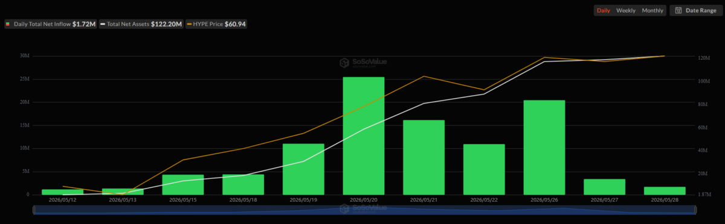The width and height of the screenshot is (725, 224).
Task: Toggle the Daily Total Net Inflow legend icon
Action: pyautogui.click(x=8, y=24)
